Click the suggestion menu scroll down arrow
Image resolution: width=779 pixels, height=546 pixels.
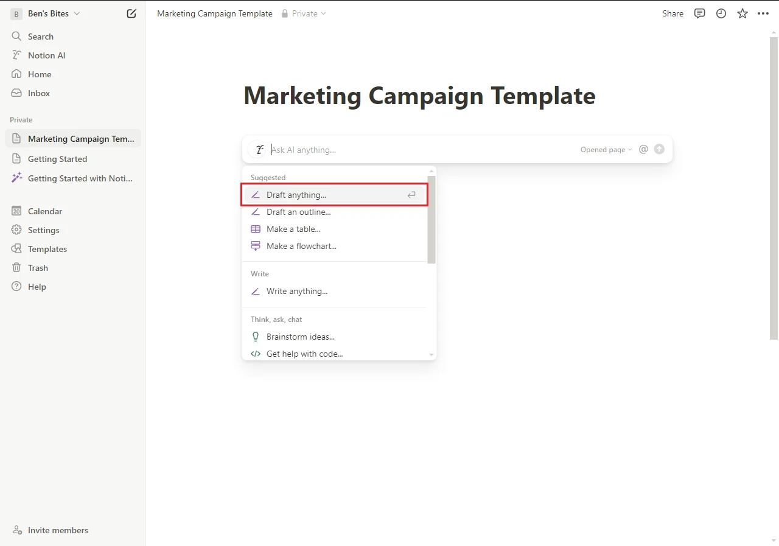(x=431, y=355)
